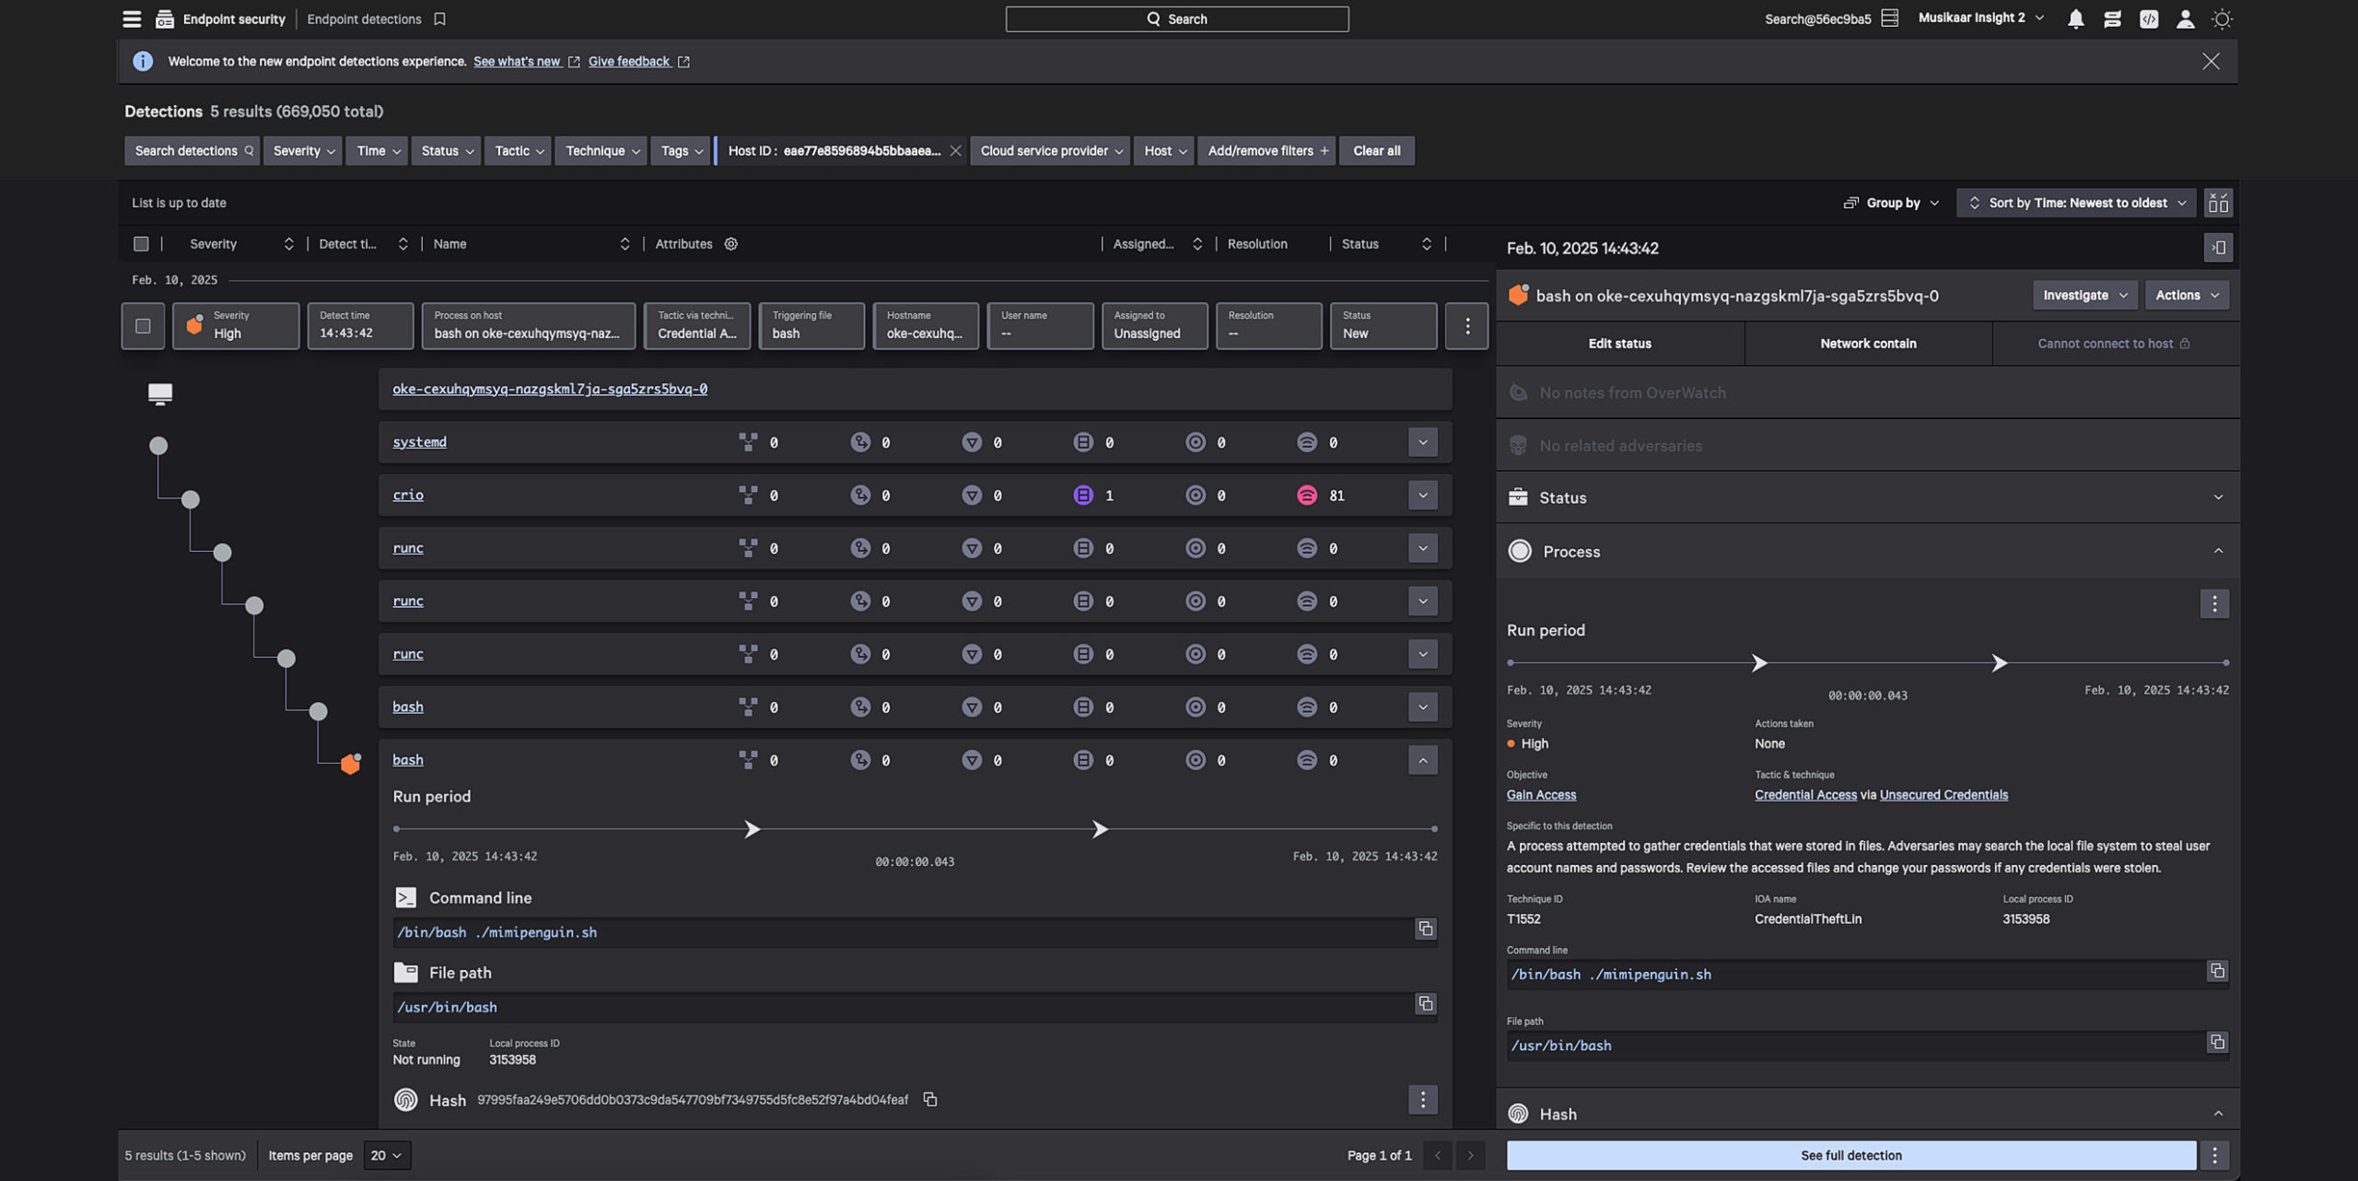Open the notifications bell
The height and width of the screenshot is (1181, 2358).
pyautogui.click(x=2075, y=18)
